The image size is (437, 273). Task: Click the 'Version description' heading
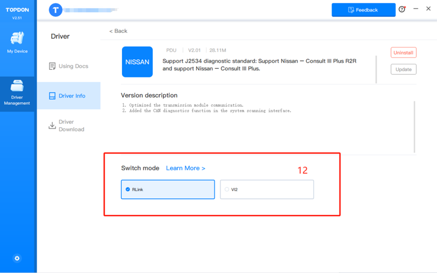149,95
